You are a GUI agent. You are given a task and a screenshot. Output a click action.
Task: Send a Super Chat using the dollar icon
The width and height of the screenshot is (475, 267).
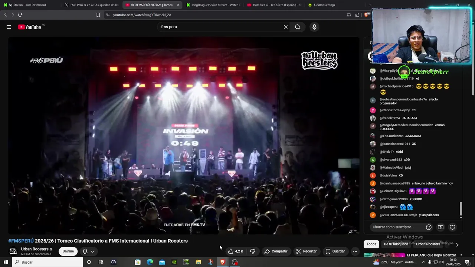pos(440,227)
